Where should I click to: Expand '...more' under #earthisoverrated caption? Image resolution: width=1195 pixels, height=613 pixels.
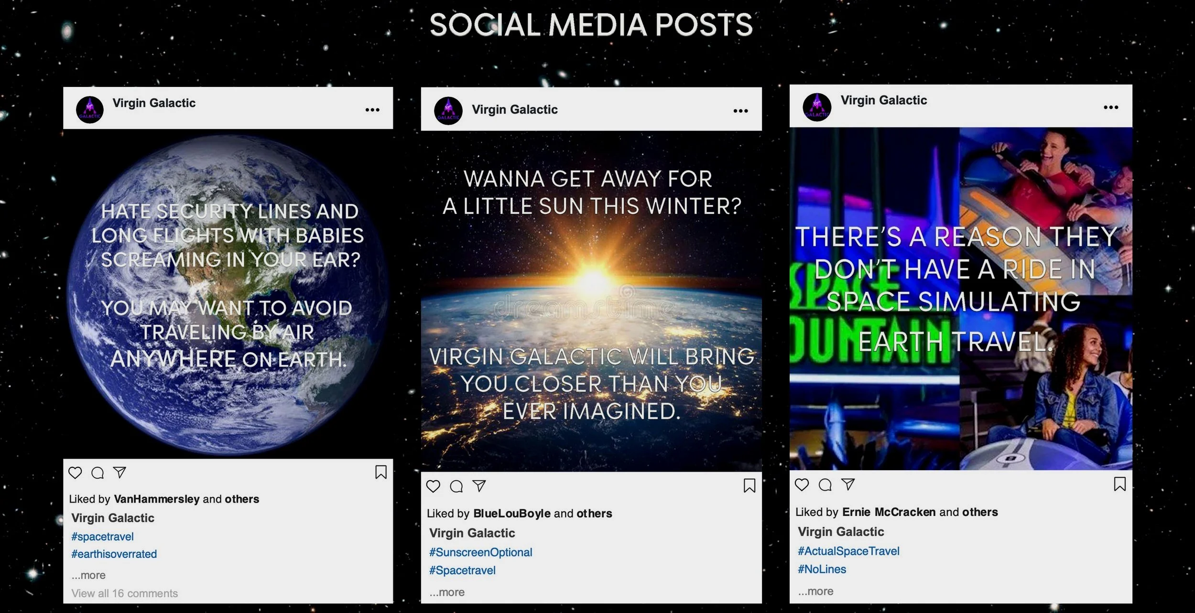click(88, 575)
